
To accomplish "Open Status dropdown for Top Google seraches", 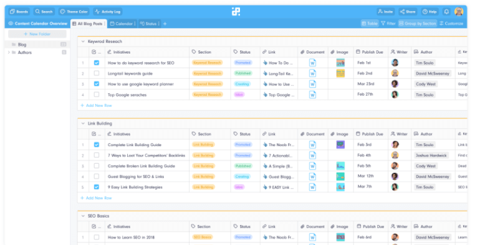I will tap(239, 95).
